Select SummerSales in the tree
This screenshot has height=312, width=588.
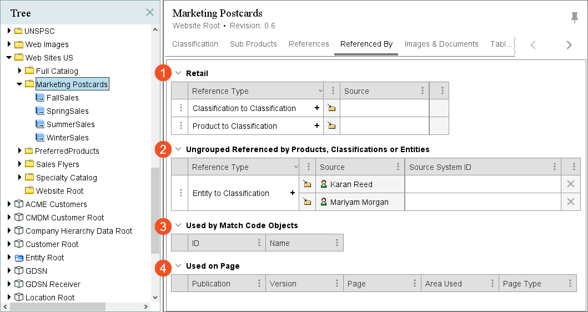coord(71,124)
